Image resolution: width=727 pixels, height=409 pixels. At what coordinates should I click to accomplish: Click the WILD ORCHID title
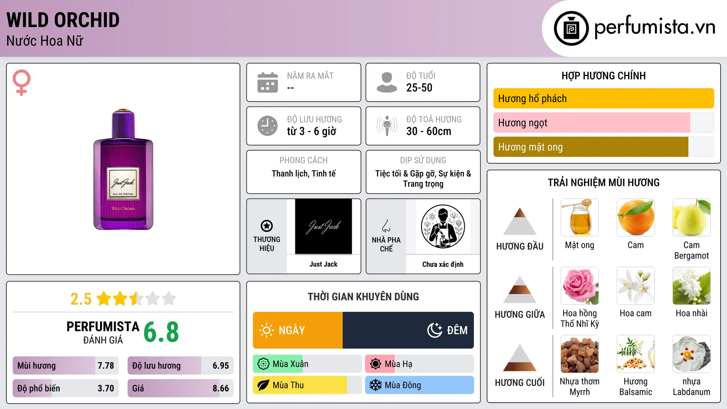click(x=63, y=20)
